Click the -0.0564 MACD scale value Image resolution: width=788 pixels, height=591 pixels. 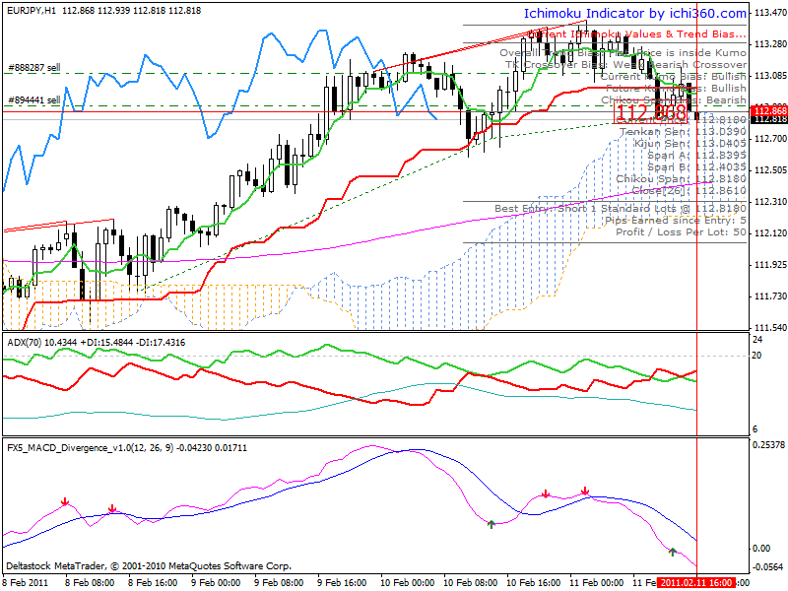point(769,567)
